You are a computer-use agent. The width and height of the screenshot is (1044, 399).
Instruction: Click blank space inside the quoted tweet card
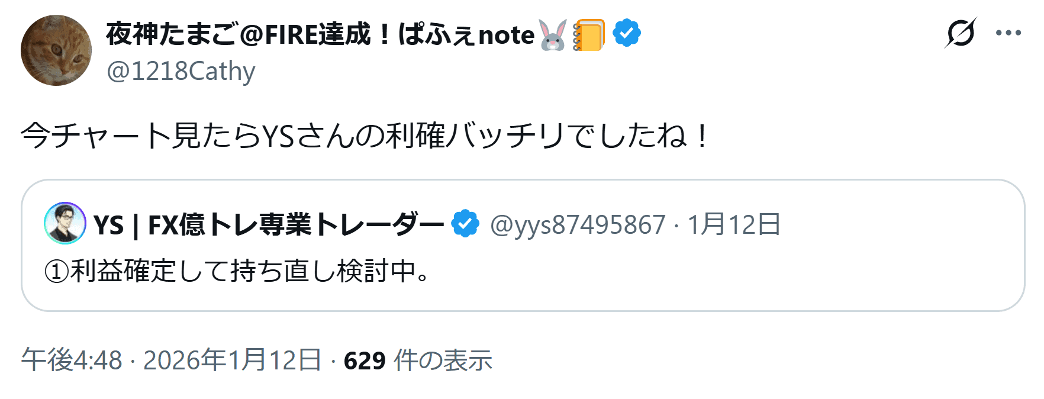pos(710,278)
